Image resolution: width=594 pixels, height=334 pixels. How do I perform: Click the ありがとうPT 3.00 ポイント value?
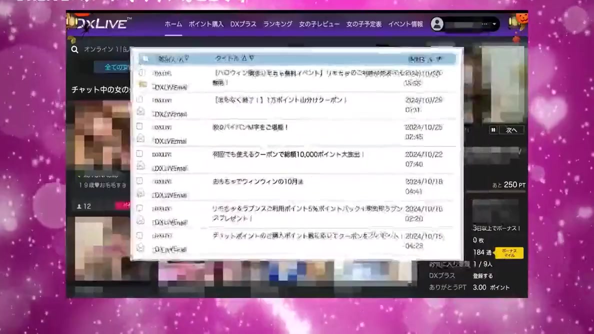pos(491,287)
